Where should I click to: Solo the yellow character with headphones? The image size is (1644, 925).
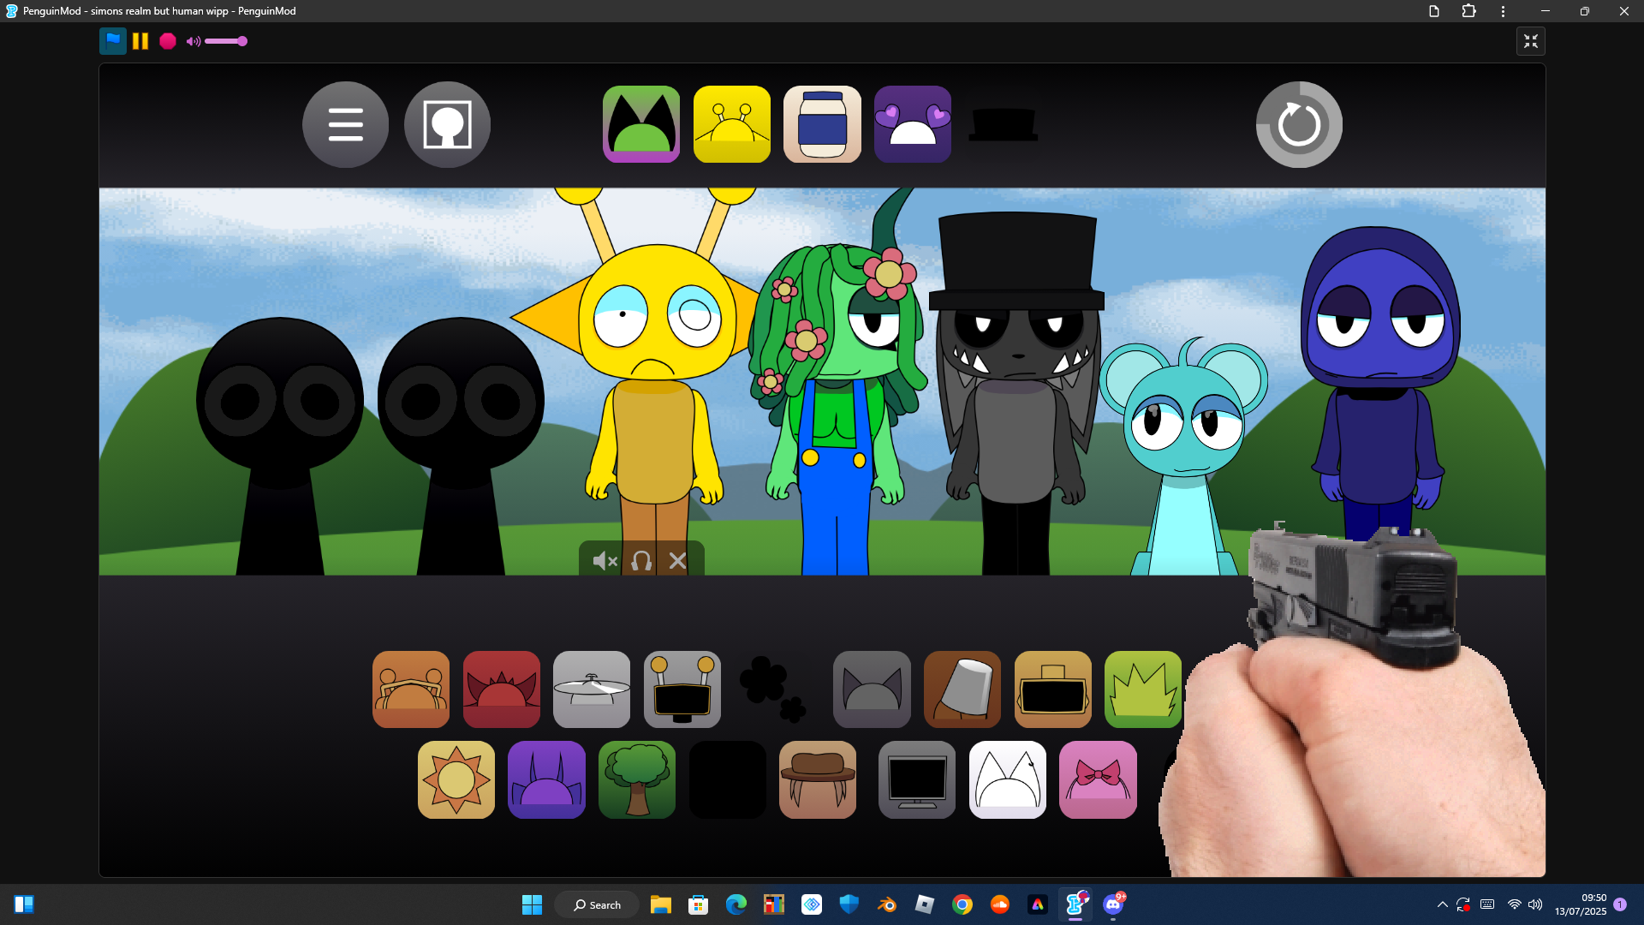click(x=641, y=561)
